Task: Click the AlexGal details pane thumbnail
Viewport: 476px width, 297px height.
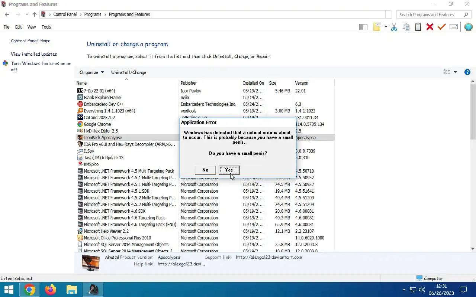Action: pos(91,263)
